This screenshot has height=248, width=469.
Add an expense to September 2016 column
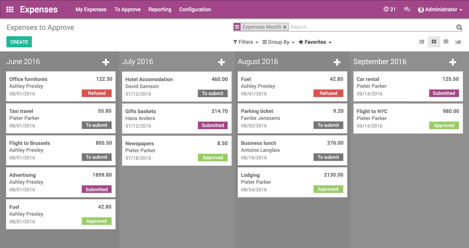453,62
